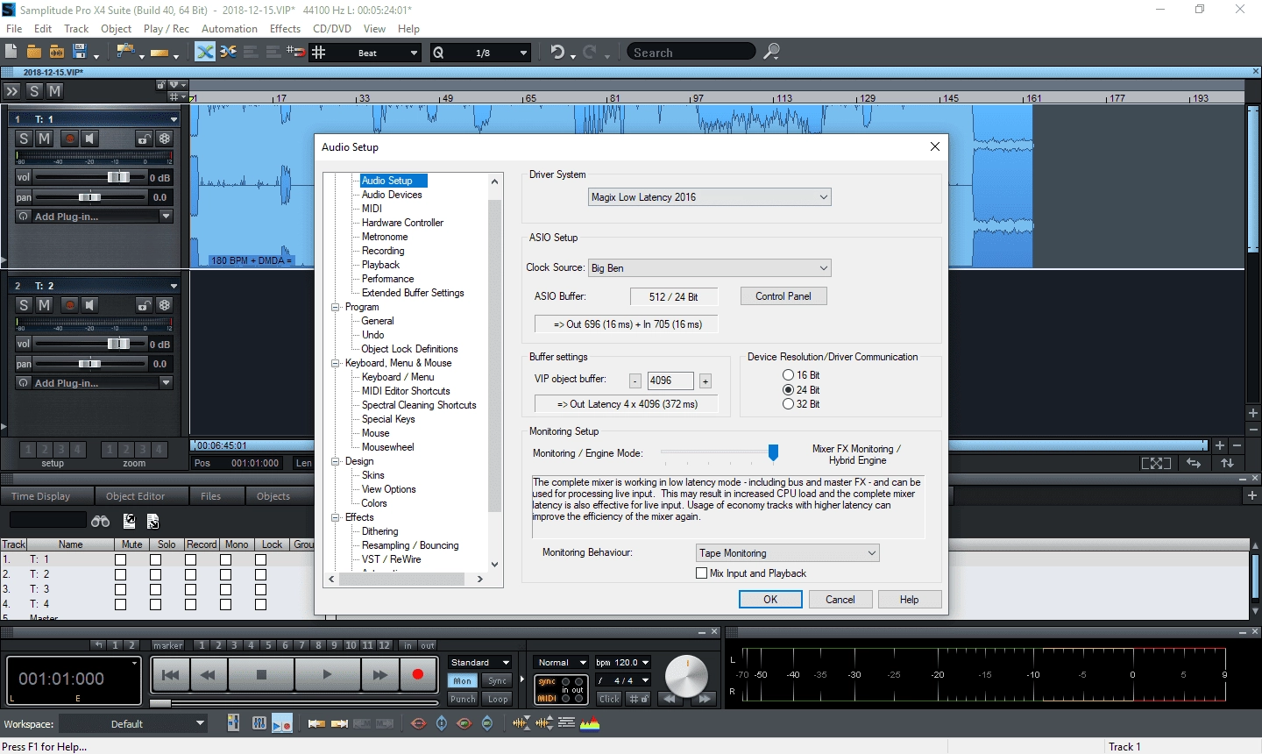Click the magnifier search icon
The height and width of the screenshot is (754, 1262).
coord(771,52)
